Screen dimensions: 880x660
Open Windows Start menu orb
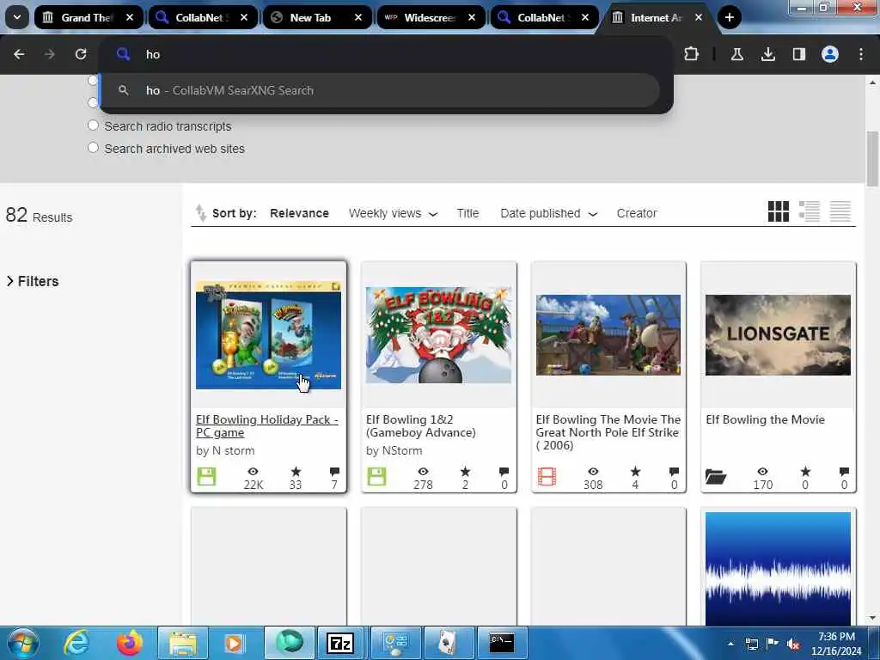point(23,643)
